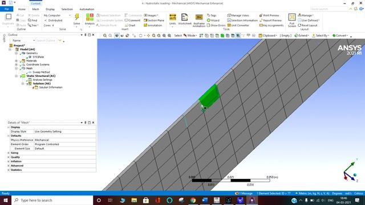Viewport: 365px width, 205px height.
Task: Select Coordinate Systems in tree
Action: 38,64
